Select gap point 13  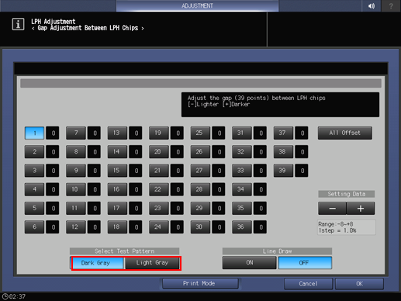click(x=117, y=133)
